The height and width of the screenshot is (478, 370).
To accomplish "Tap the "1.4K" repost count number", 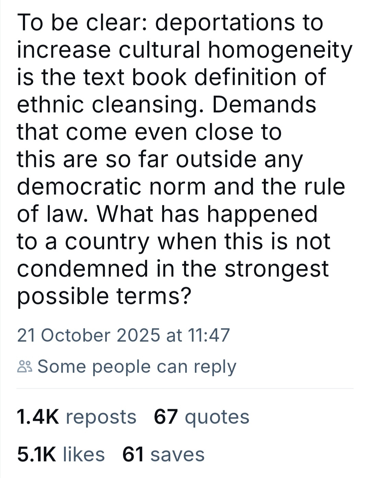I will (x=38, y=417).
